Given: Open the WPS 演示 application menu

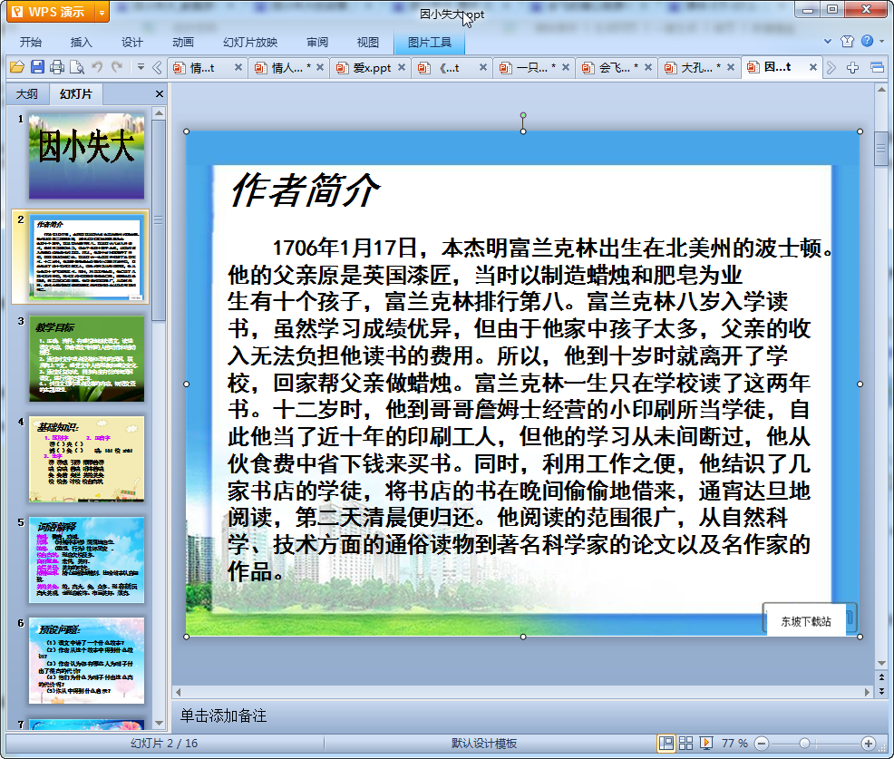Looking at the screenshot, I should (x=50, y=12).
